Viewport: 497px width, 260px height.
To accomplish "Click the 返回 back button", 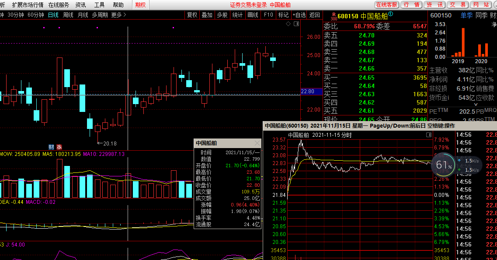I will (314, 15).
